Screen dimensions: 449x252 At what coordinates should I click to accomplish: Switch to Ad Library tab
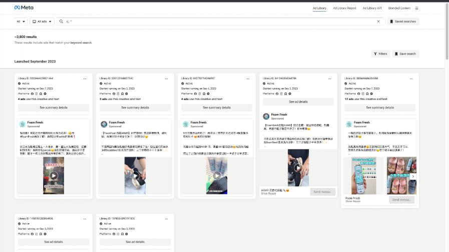[x=319, y=8]
